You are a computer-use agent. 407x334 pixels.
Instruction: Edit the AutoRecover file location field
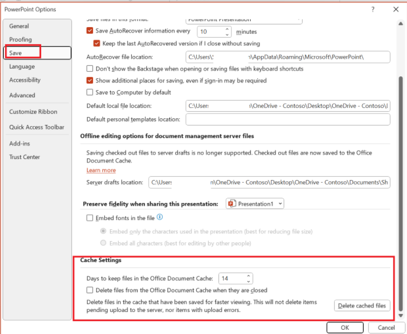point(288,57)
